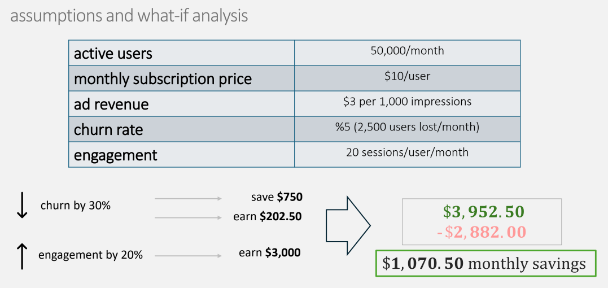This screenshot has width=608, height=288.
Task: Click the gray arrow pointing to earn $202.50
Action: (x=188, y=216)
